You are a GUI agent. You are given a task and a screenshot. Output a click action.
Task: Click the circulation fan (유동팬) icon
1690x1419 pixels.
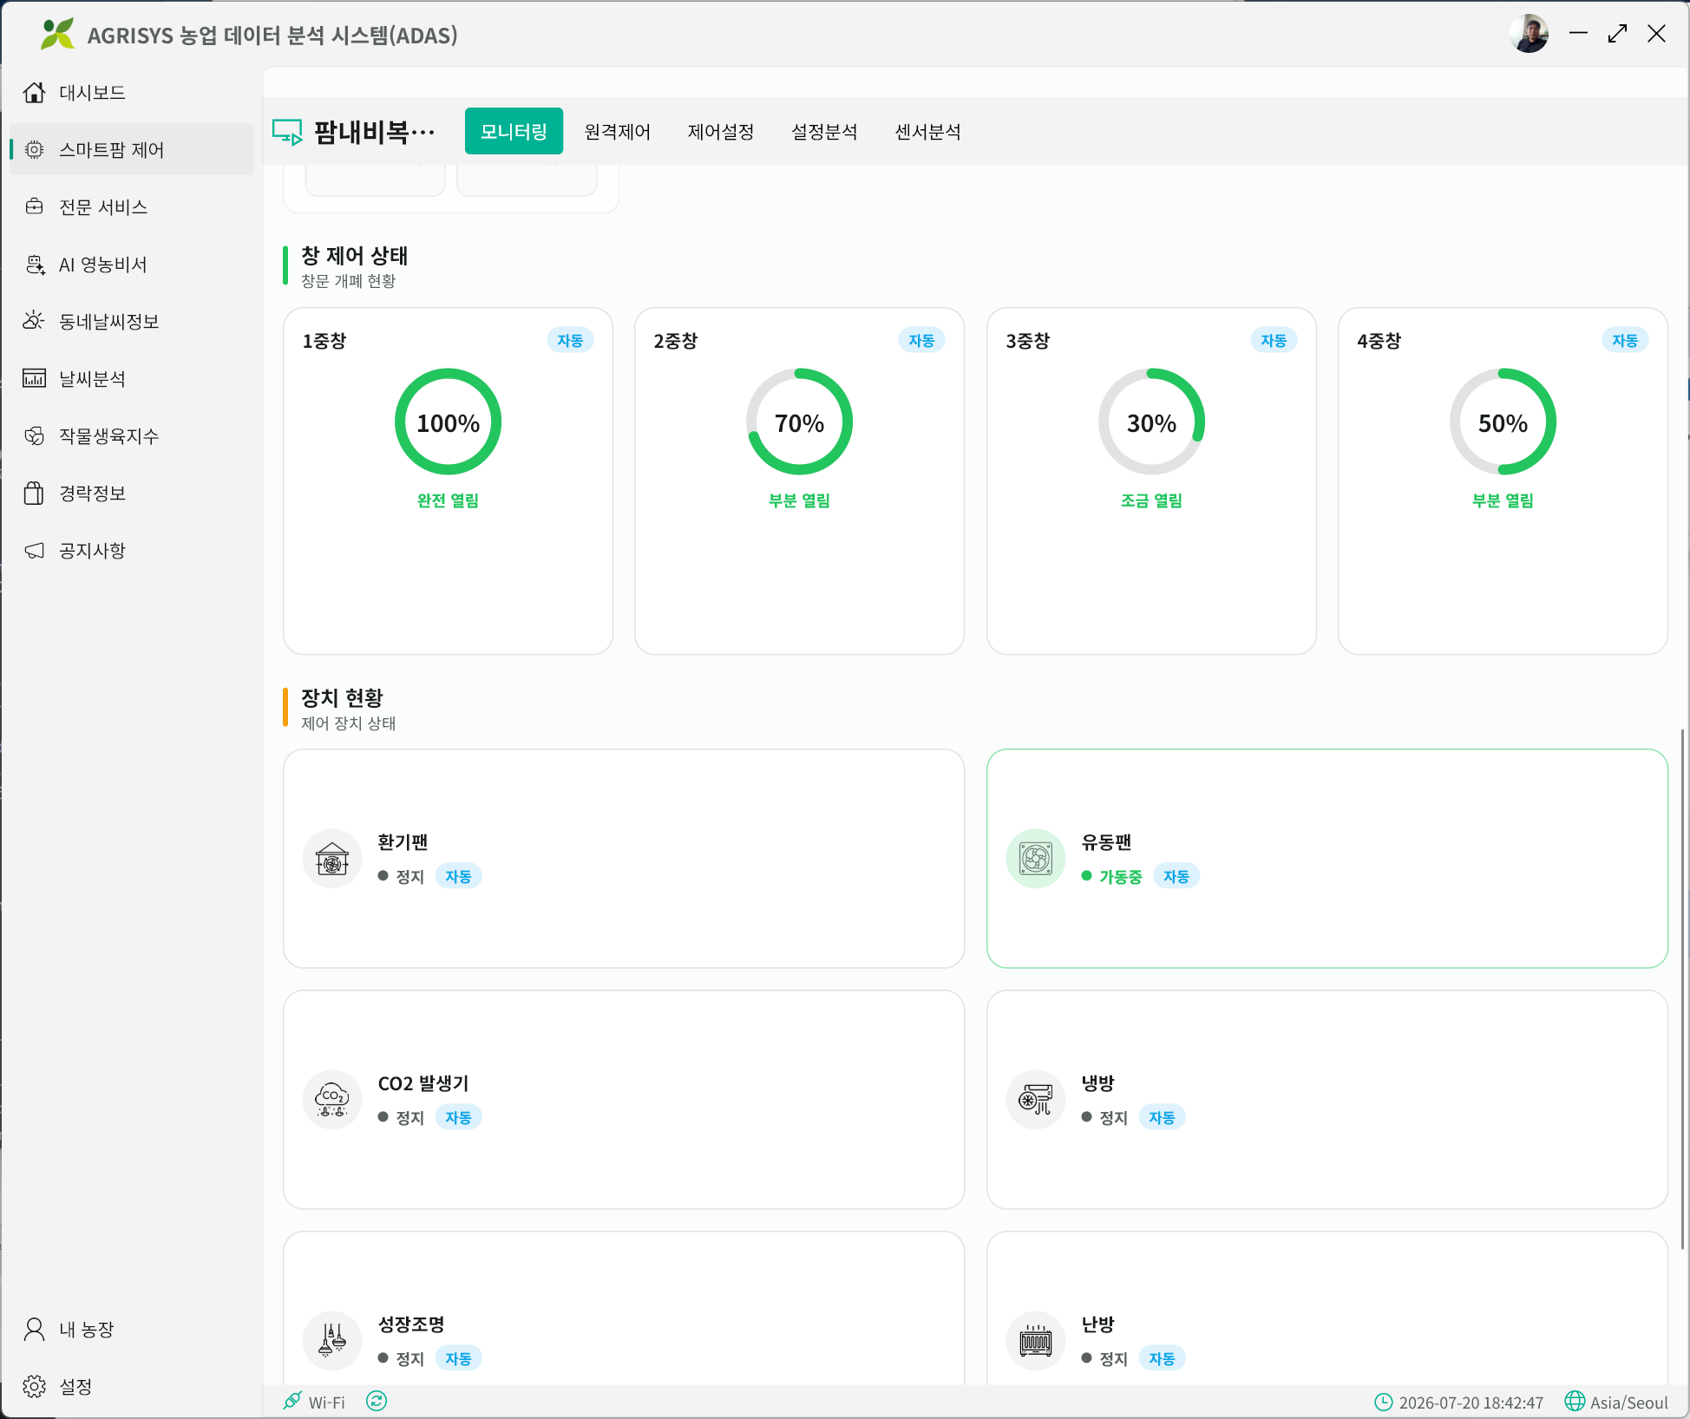point(1036,859)
